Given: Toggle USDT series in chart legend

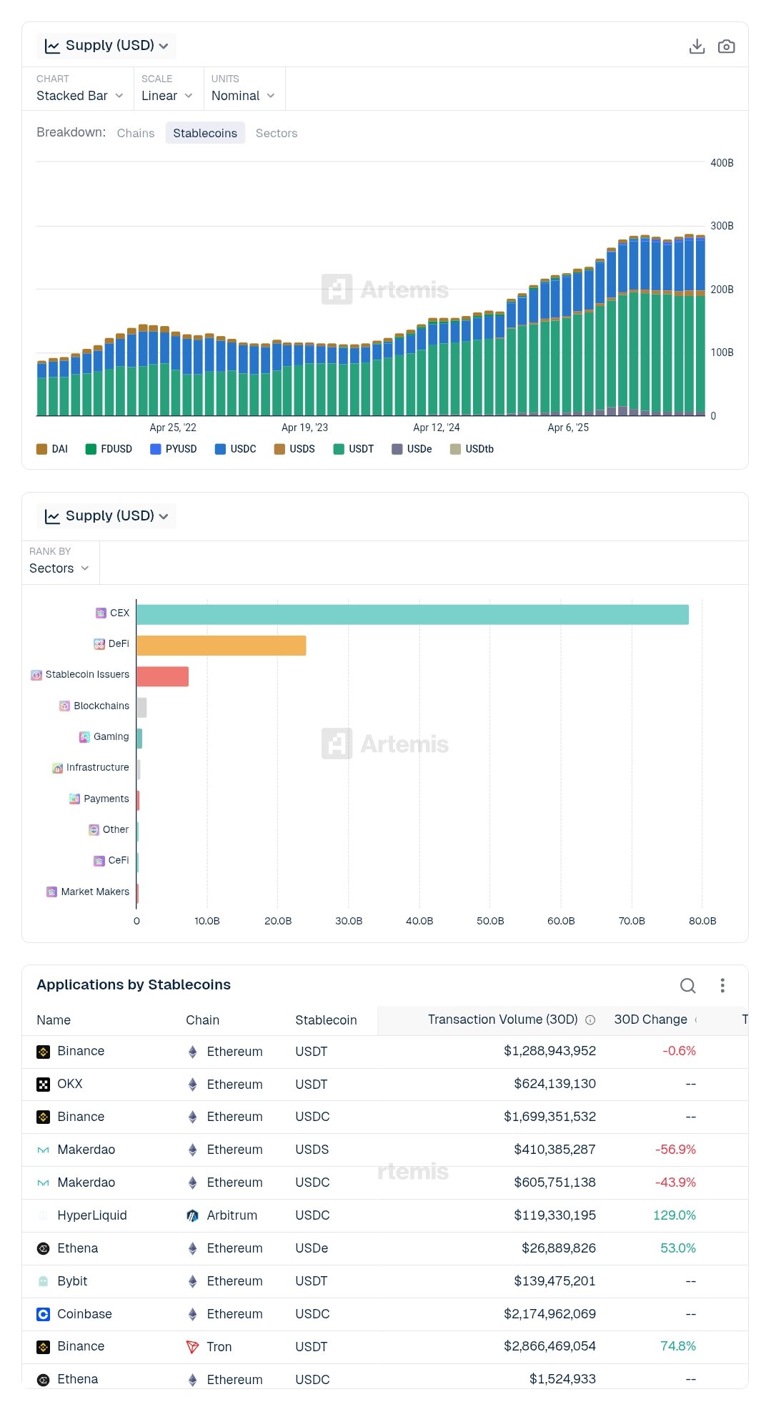Looking at the screenshot, I should 354,449.
